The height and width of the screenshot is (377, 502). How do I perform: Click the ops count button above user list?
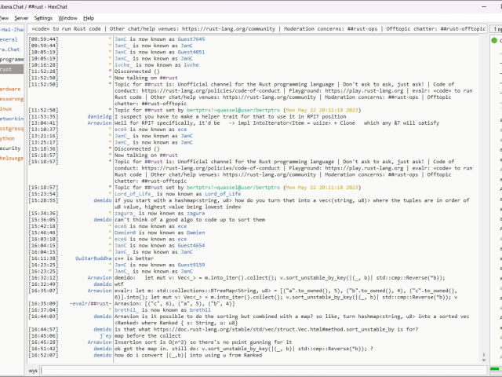(x=497, y=28)
